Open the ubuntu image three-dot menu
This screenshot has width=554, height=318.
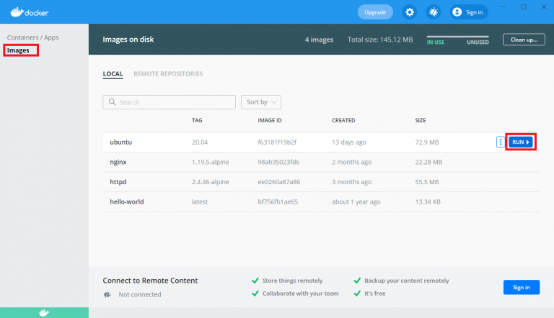tap(500, 142)
